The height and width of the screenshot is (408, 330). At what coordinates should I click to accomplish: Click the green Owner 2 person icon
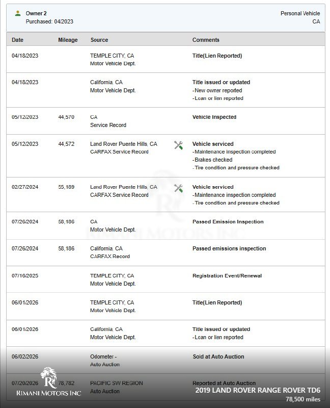click(x=18, y=13)
